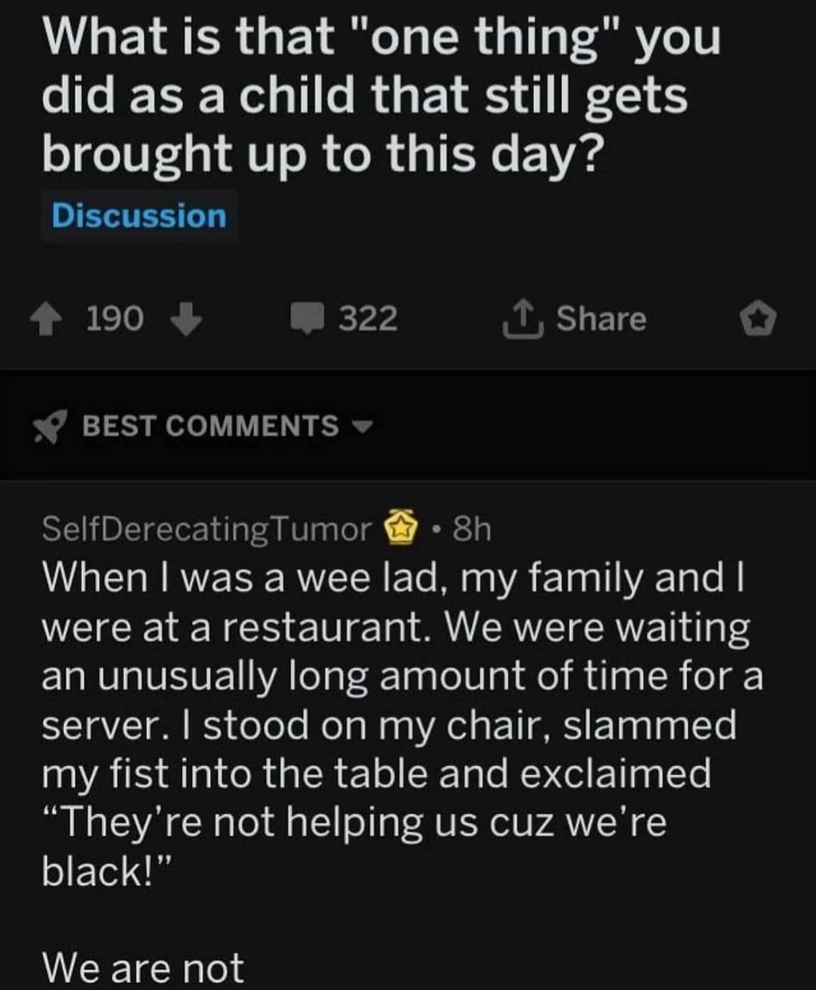
Task: Click the share arrow icon
Action: 523,320
